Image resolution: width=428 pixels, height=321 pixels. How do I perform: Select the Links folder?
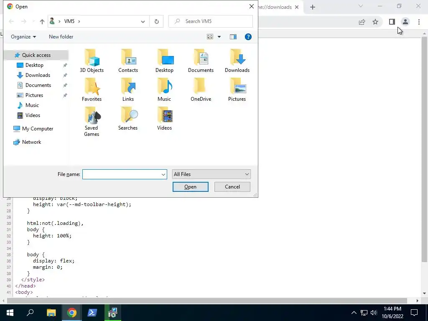tap(128, 90)
